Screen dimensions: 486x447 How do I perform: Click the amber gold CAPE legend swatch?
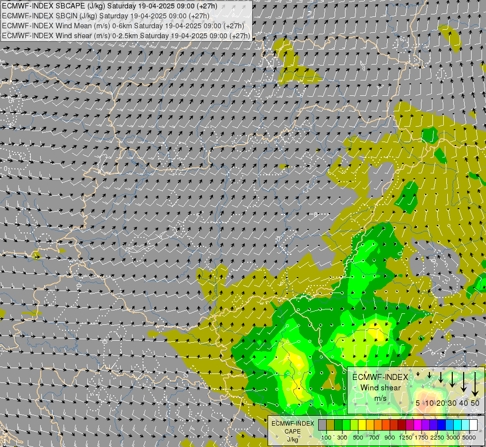click(370, 425)
